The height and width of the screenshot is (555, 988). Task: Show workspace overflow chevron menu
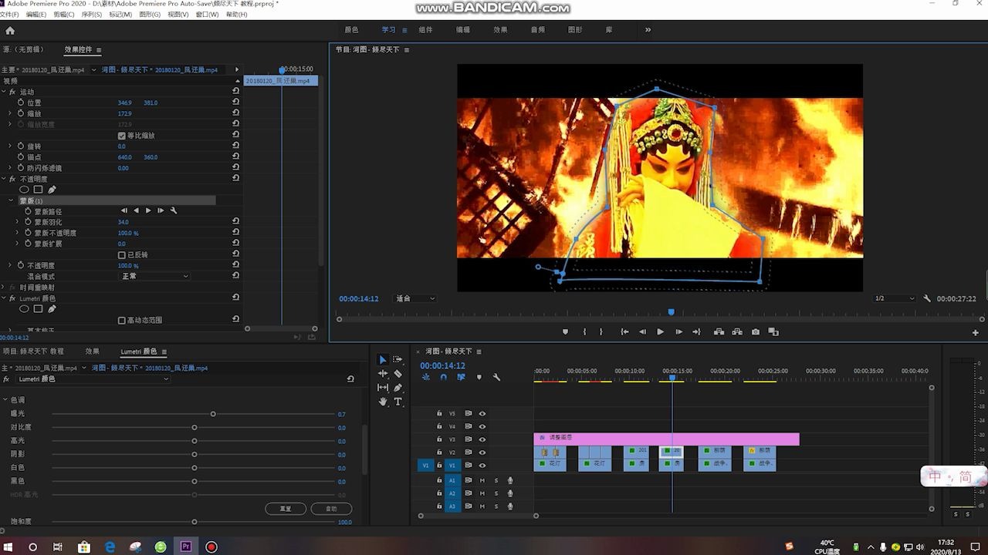(648, 30)
